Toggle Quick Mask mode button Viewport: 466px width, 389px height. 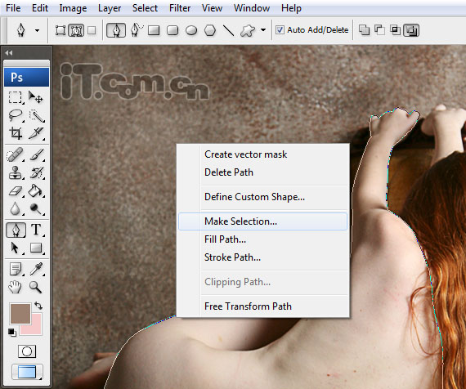pos(27,351)
